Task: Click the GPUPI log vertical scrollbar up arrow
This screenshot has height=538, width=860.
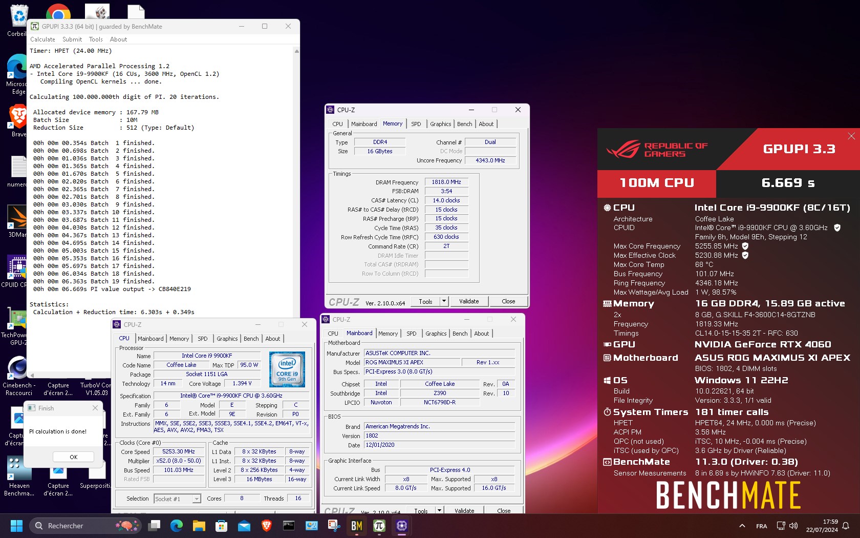Action: click(296, 51)
